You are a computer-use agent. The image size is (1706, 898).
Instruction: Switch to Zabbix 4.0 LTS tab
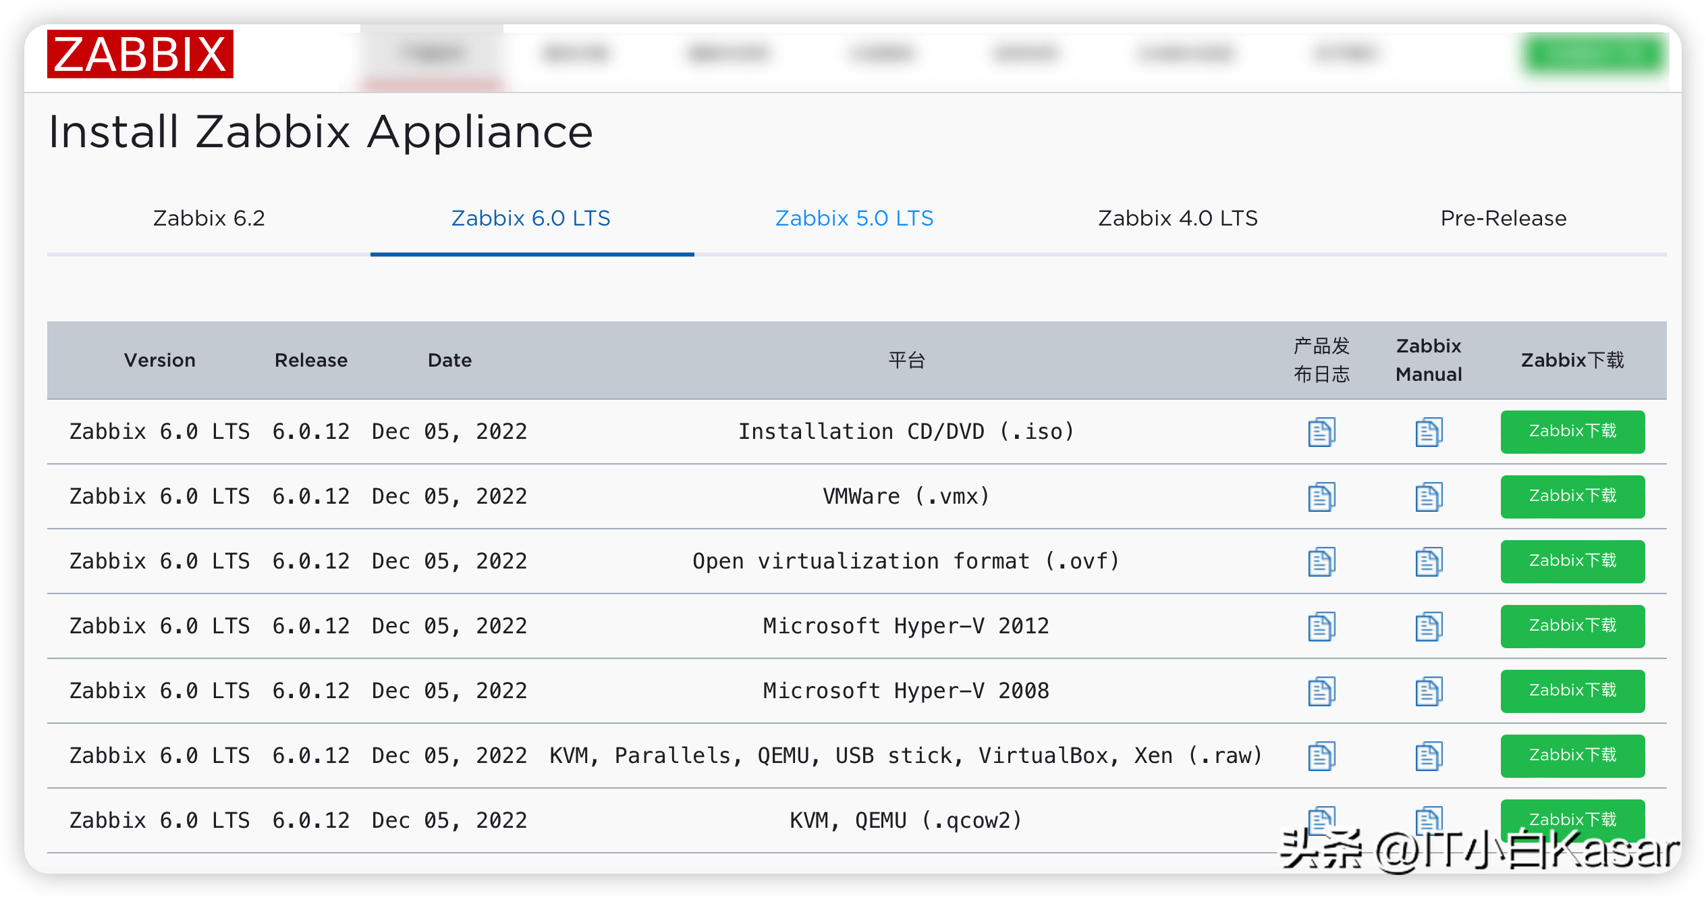[x=1178, y=218]
